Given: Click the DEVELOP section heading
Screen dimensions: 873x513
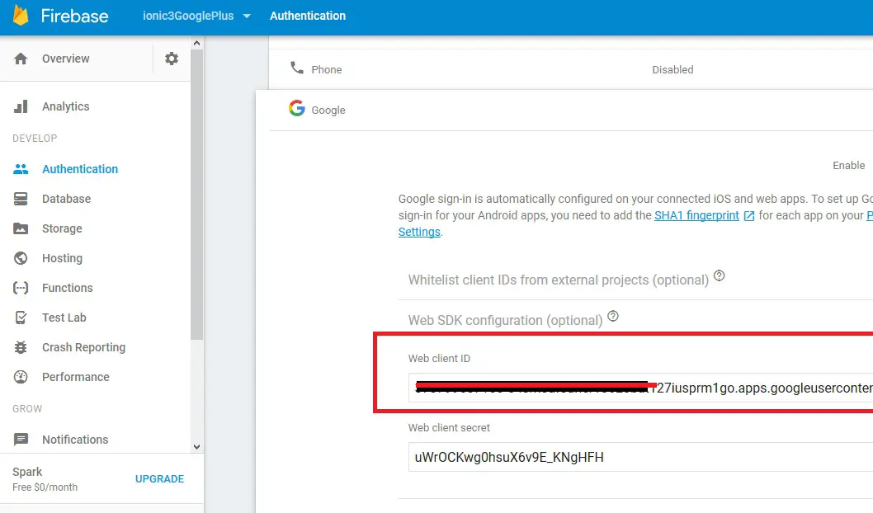Looking at the screenshot, I should pyautogui.click(x=35, y=138).
